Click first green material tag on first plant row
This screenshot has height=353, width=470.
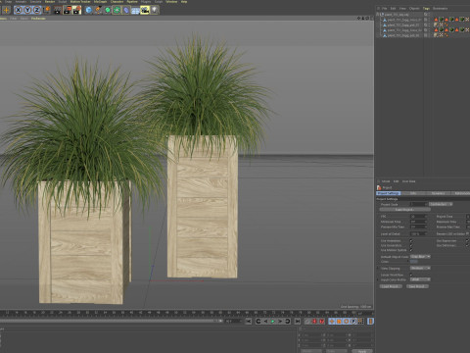tap(441, 20)
